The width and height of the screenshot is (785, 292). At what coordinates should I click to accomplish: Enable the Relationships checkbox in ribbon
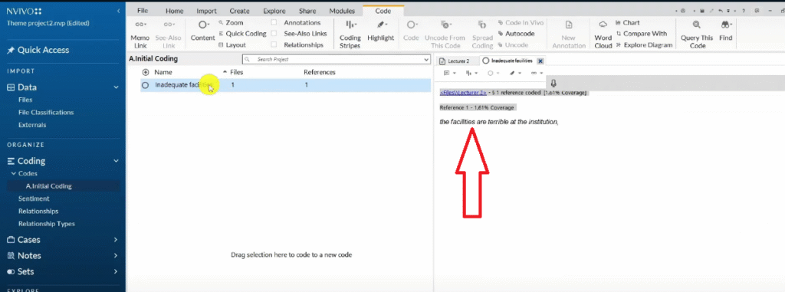point(274,44)
